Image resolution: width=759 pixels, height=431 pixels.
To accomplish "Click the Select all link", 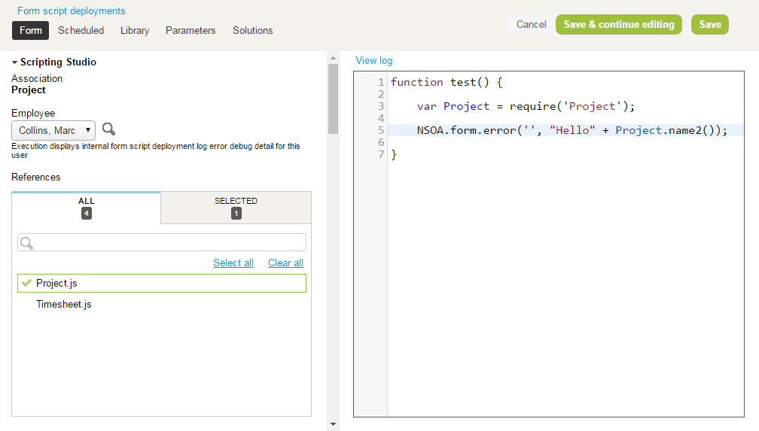I will click(233, 263).
